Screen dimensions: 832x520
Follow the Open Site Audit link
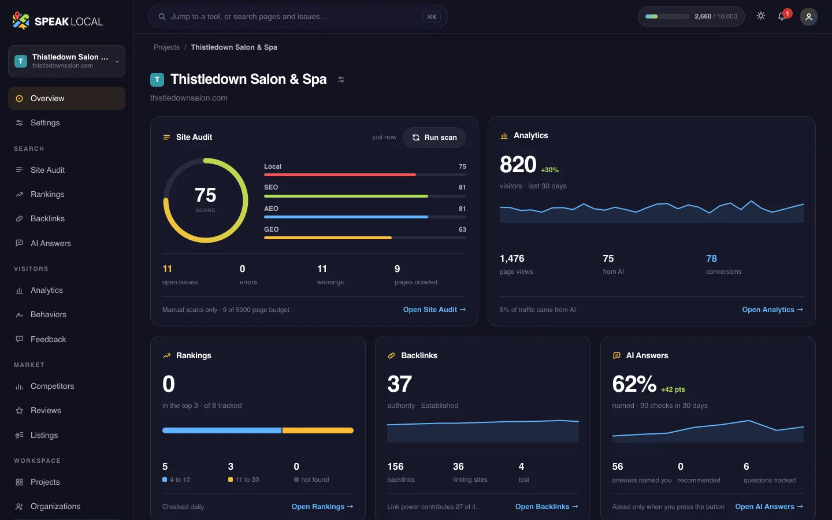434,310
